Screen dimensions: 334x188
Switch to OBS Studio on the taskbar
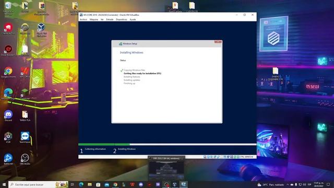coord(166,184)
